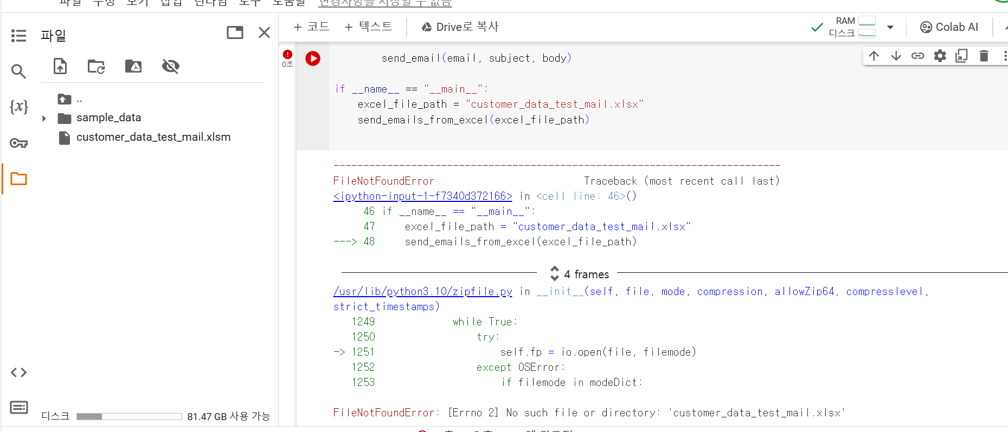Open cell editor settings gear
Viewport: 1008px width, 432px height.
pyautogui.click(x=940, y=56)
